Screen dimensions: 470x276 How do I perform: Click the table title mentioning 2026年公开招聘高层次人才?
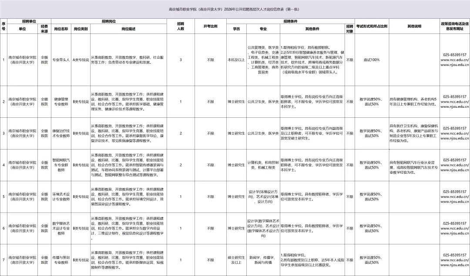tap(234, 9)
